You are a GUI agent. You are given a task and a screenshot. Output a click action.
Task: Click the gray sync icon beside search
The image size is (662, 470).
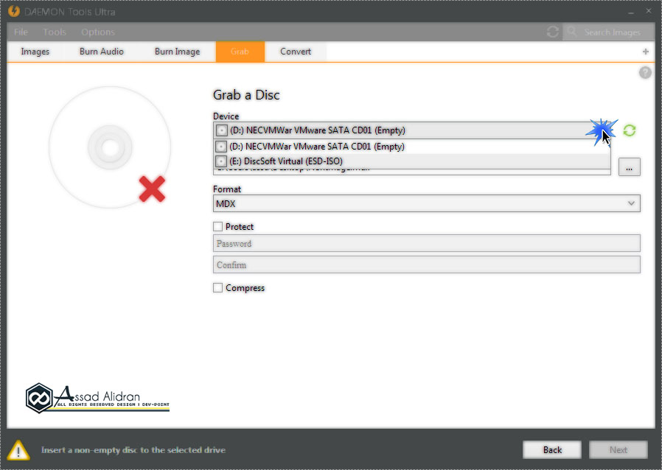[x=553, y=32]
